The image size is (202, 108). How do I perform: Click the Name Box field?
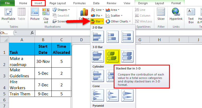6,33
